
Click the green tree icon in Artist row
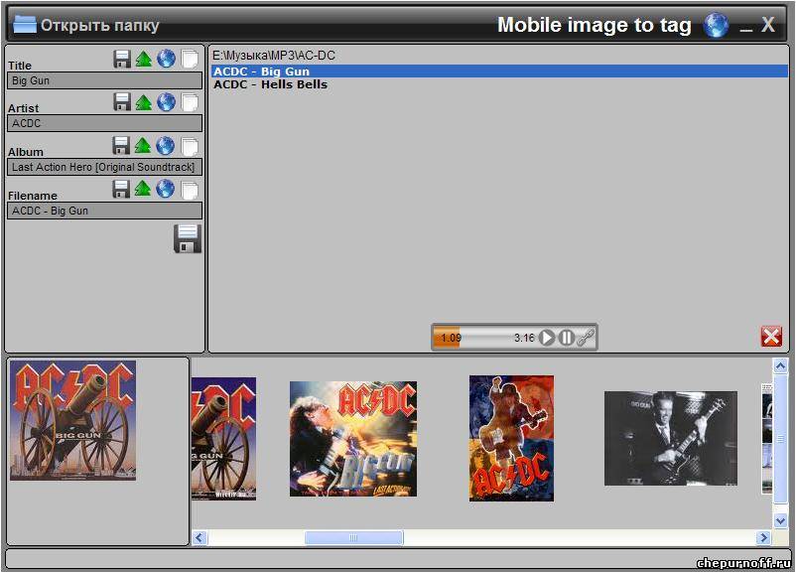pos(144,102)
